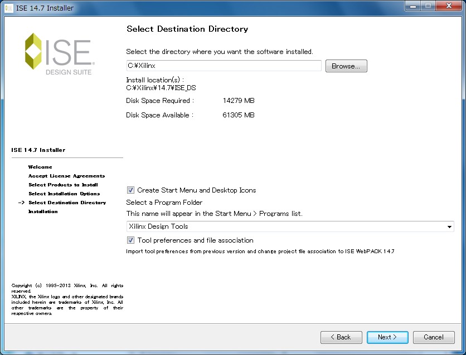Viewport: 466px width, 355px height.
Task: Click the Browse... button
Action: click(346, 66)
